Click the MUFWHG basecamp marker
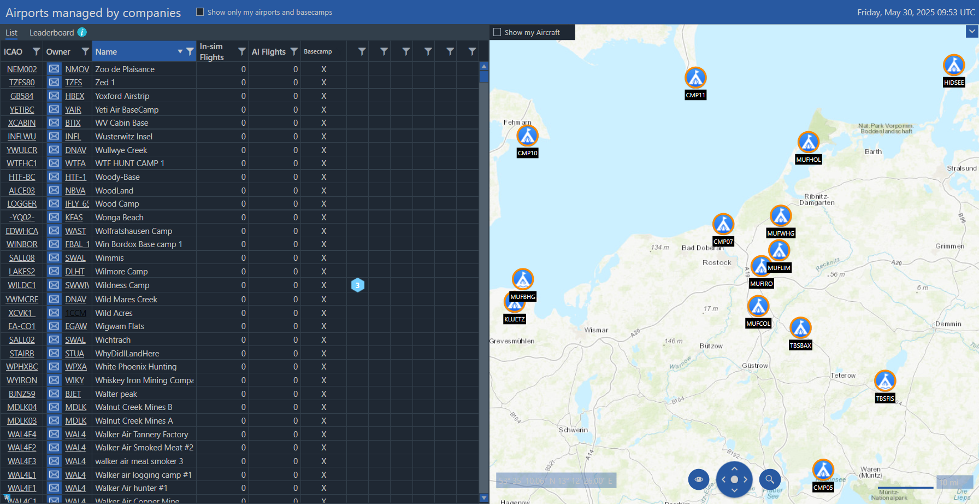Screen dimensions: 979x504 coord(781,216)
